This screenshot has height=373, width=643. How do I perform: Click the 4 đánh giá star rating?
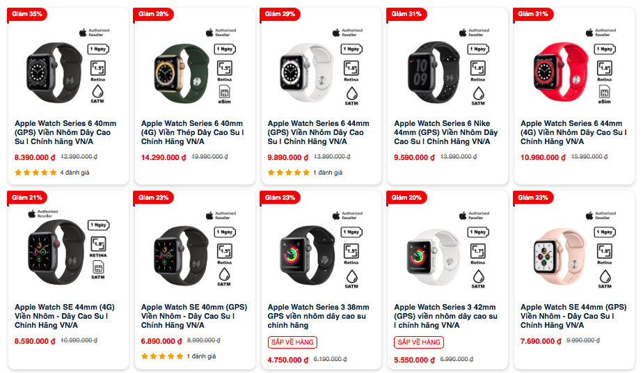point(52,173)
